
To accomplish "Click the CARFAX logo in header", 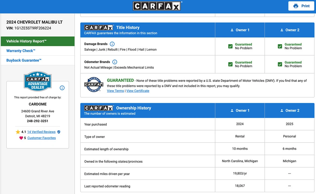I will pos(157,6).
